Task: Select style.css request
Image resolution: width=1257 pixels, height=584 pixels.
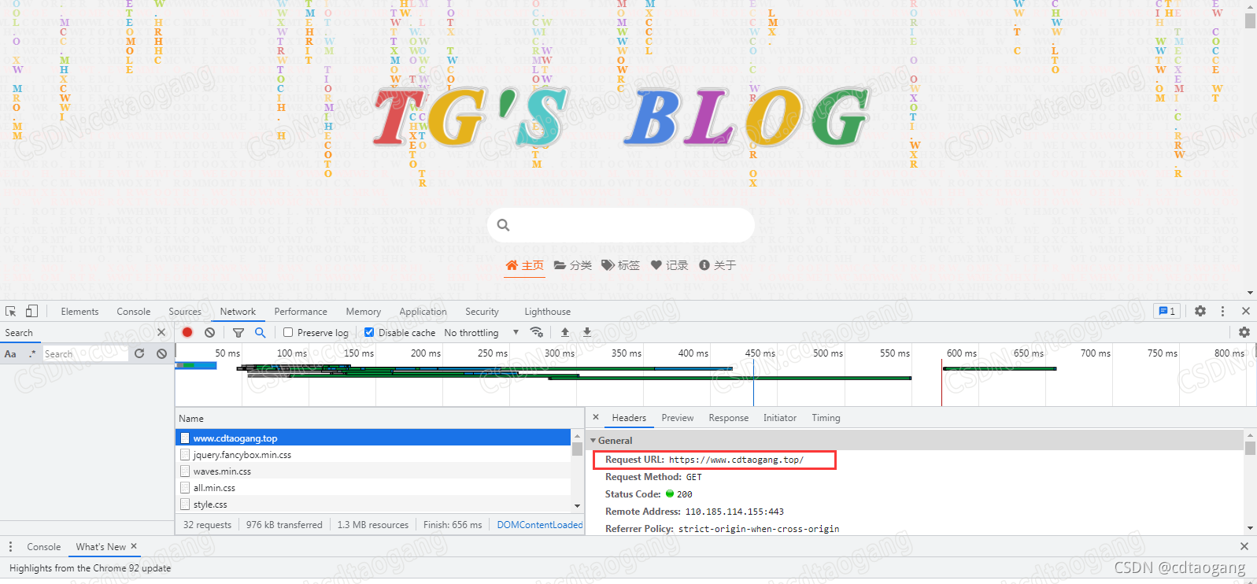Action: 373,504
